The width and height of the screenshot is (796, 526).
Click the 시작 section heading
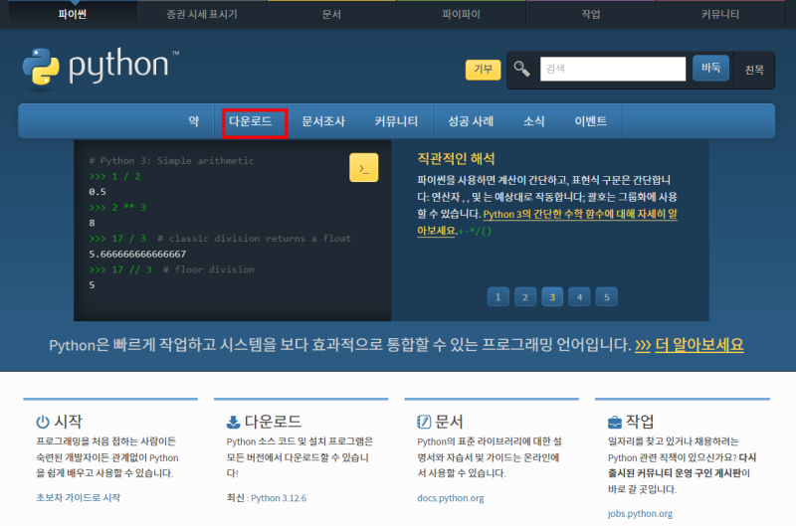pyautogui.click(x=68, y=422)
